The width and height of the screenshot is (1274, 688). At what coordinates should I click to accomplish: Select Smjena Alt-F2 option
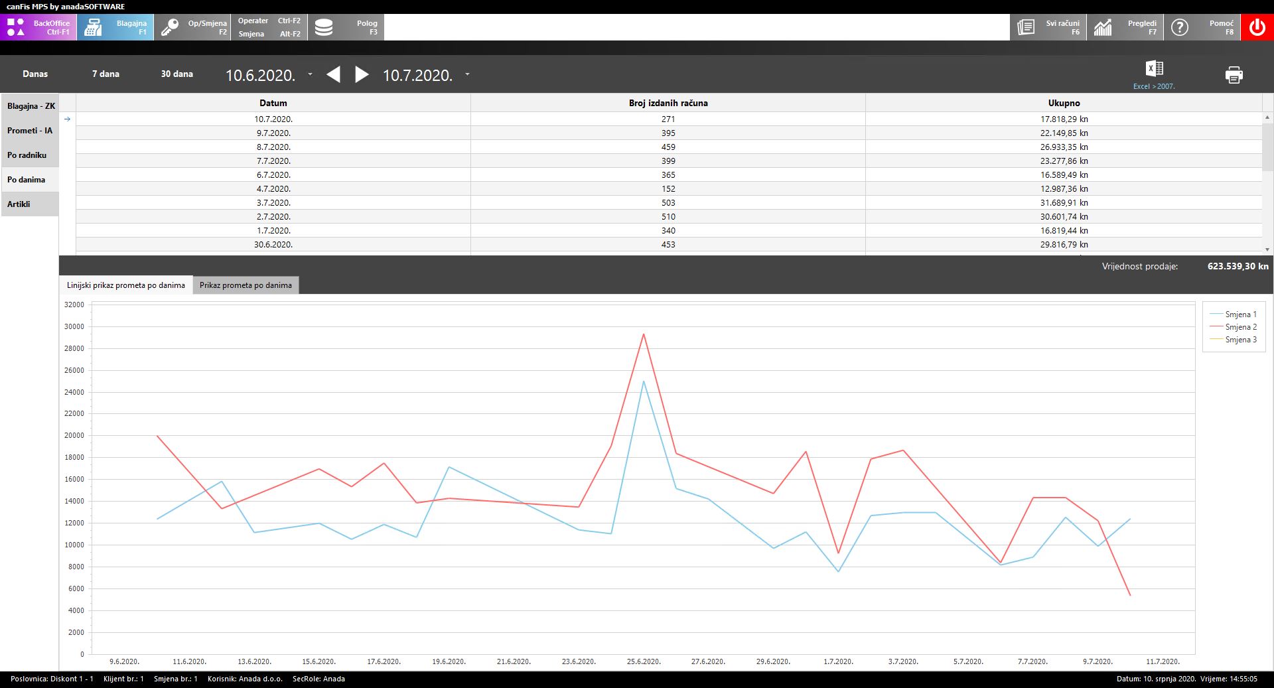click(269, 34)
